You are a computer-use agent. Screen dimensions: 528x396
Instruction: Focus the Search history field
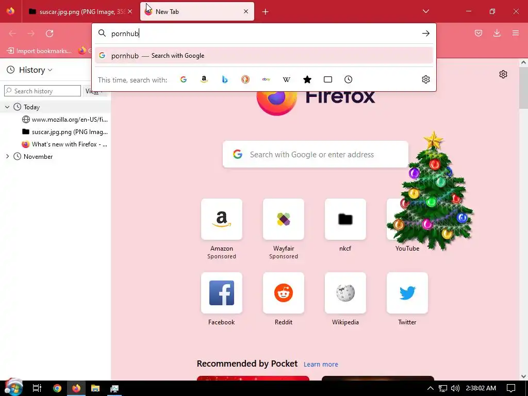click(42, 91)
